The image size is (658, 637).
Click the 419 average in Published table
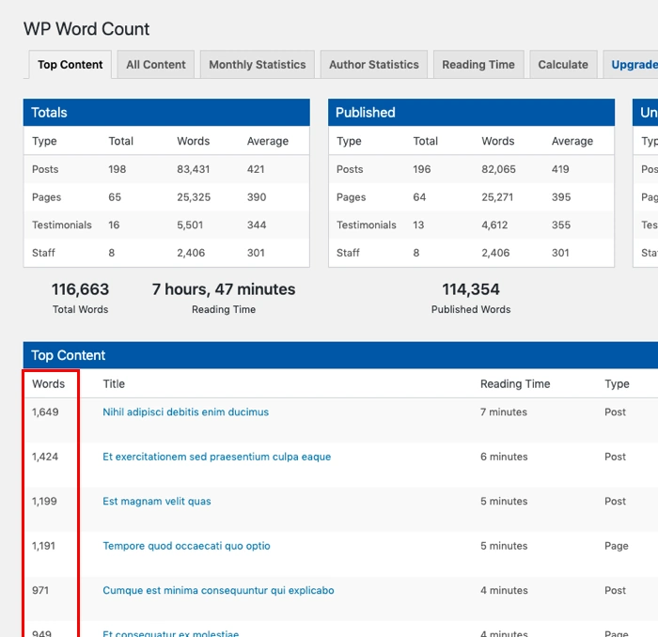tap(560, 169)
